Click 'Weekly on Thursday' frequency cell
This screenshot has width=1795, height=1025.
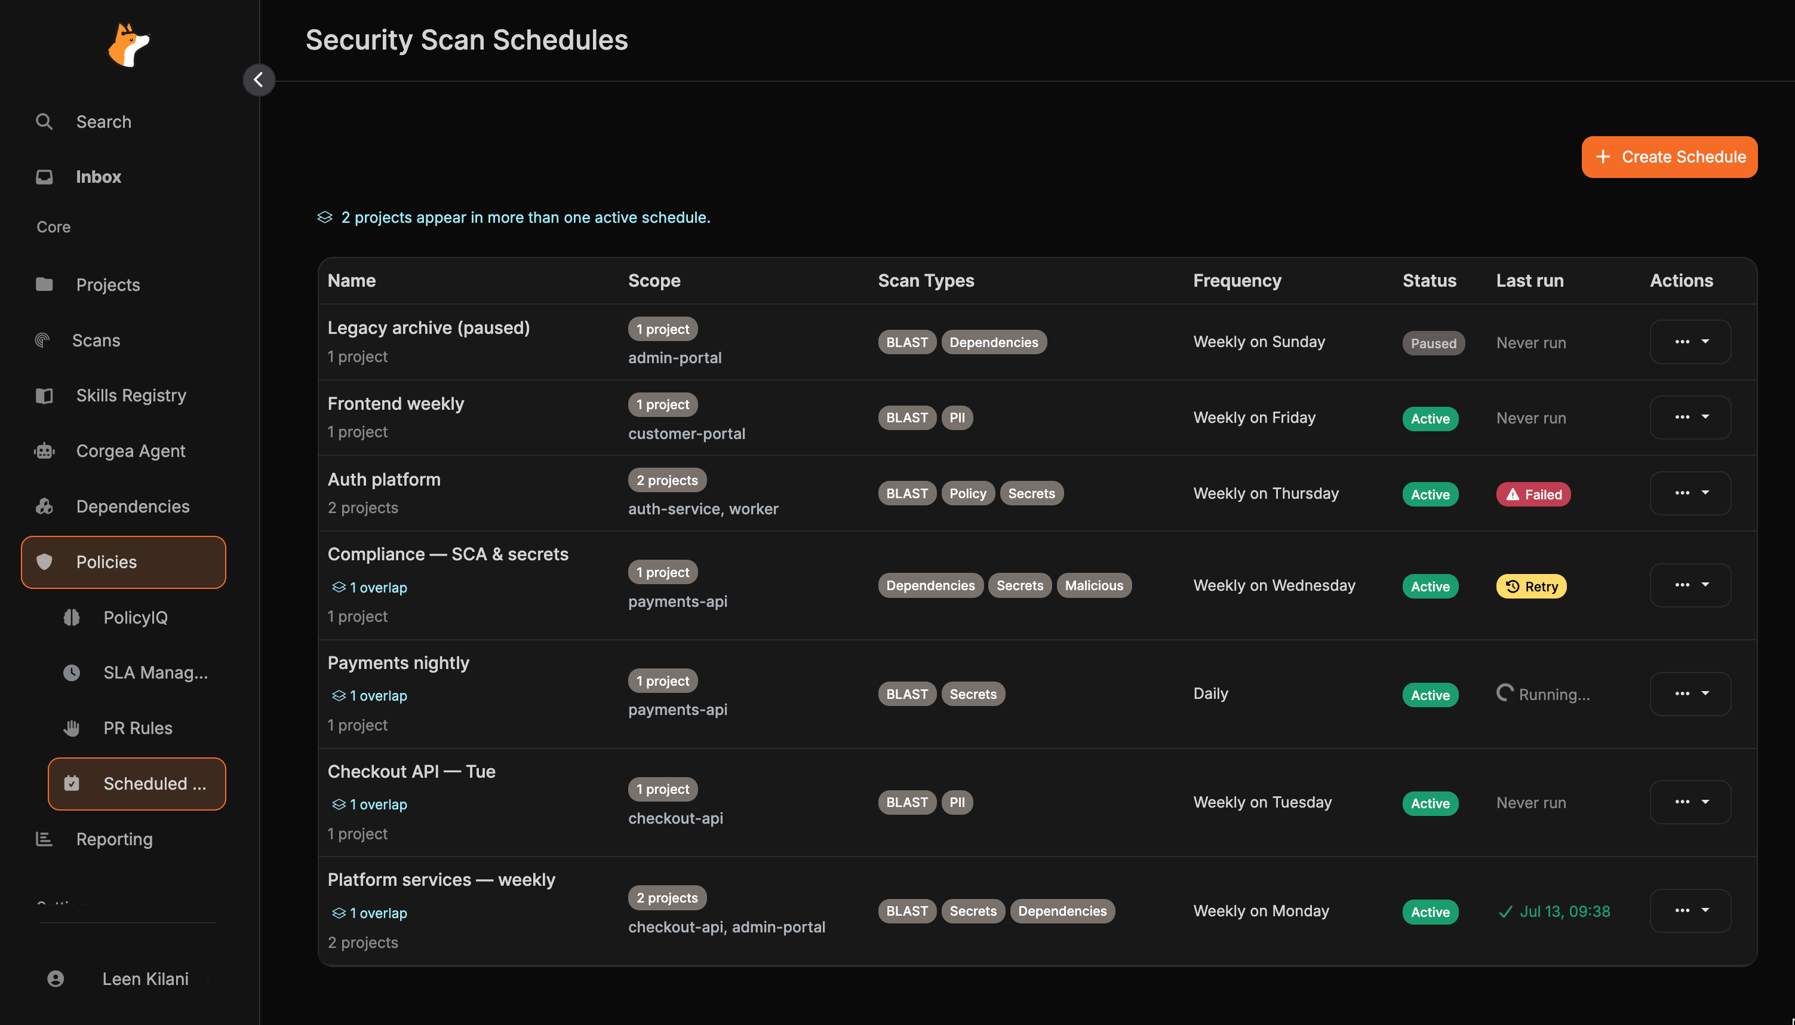[x=1266, y=493]
